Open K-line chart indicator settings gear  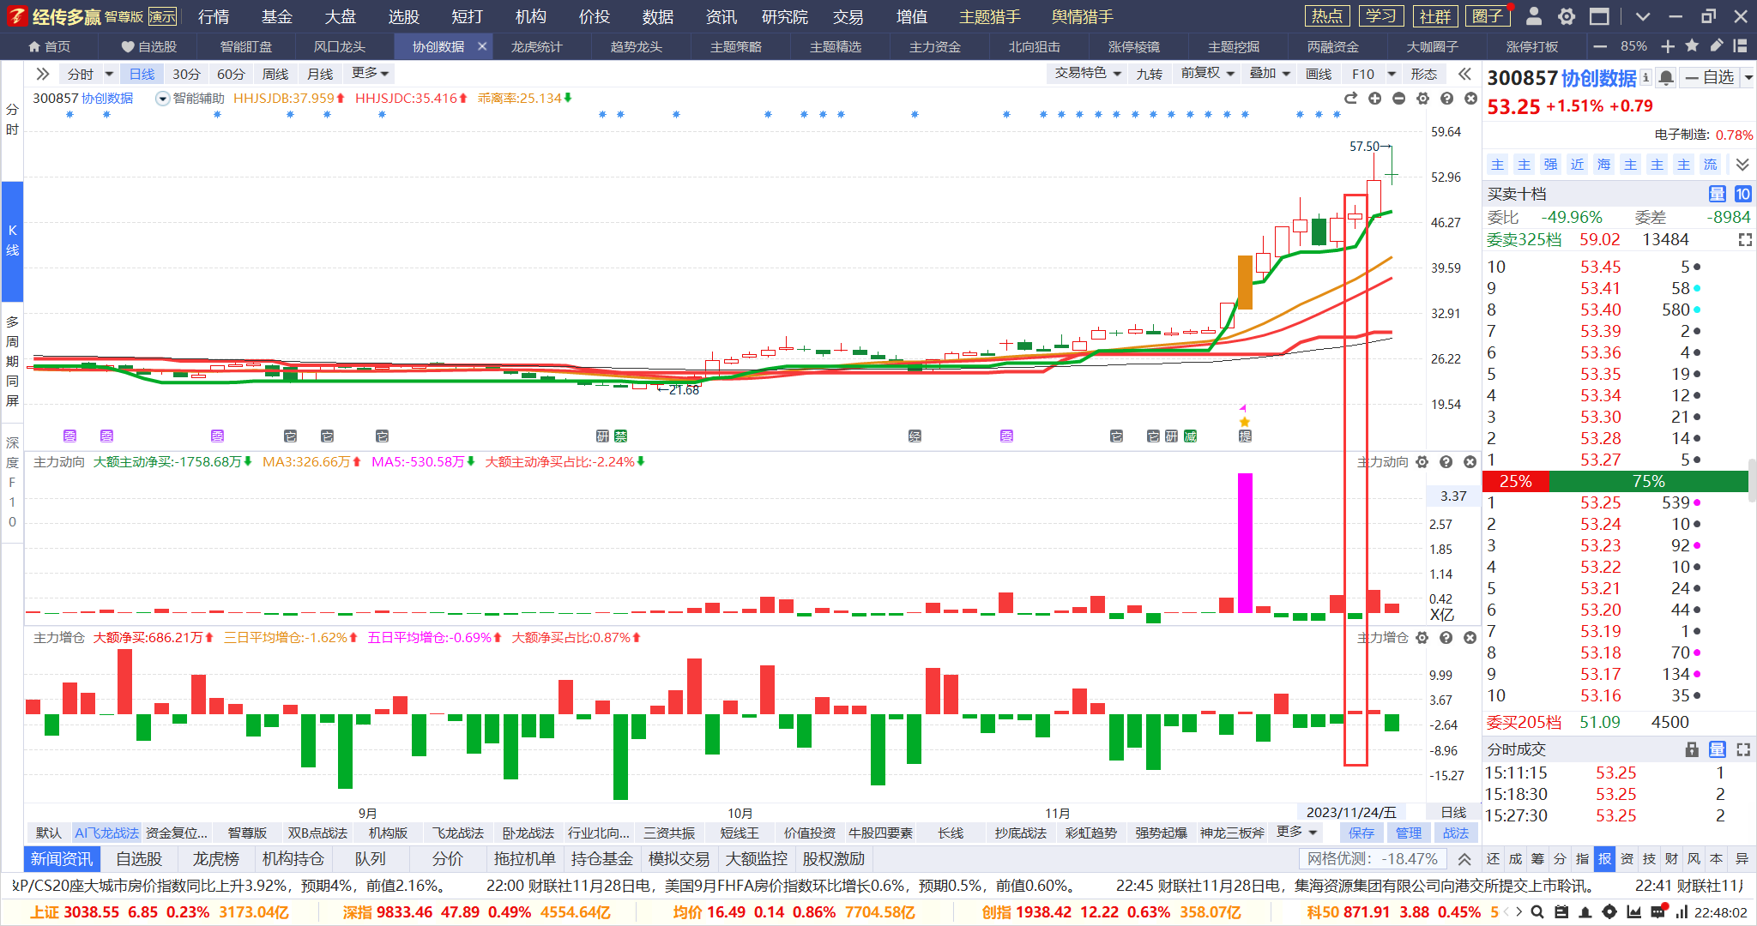[x=1422, y=99]
